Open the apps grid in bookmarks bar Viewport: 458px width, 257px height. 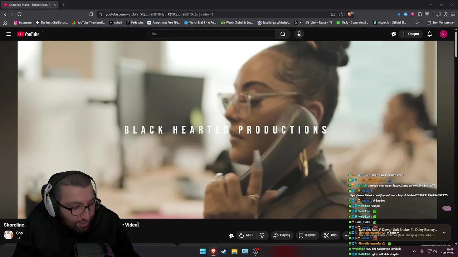pyautogui.click(x=5, y=22)
